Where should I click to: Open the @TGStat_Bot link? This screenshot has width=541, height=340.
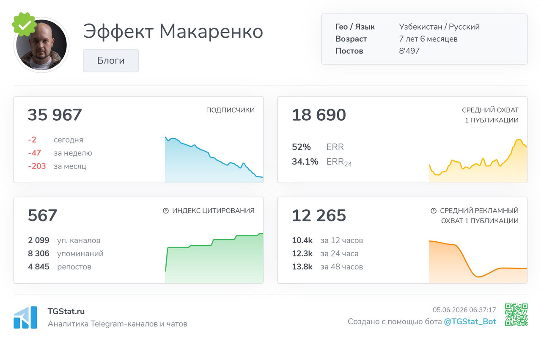coord(470,321)
